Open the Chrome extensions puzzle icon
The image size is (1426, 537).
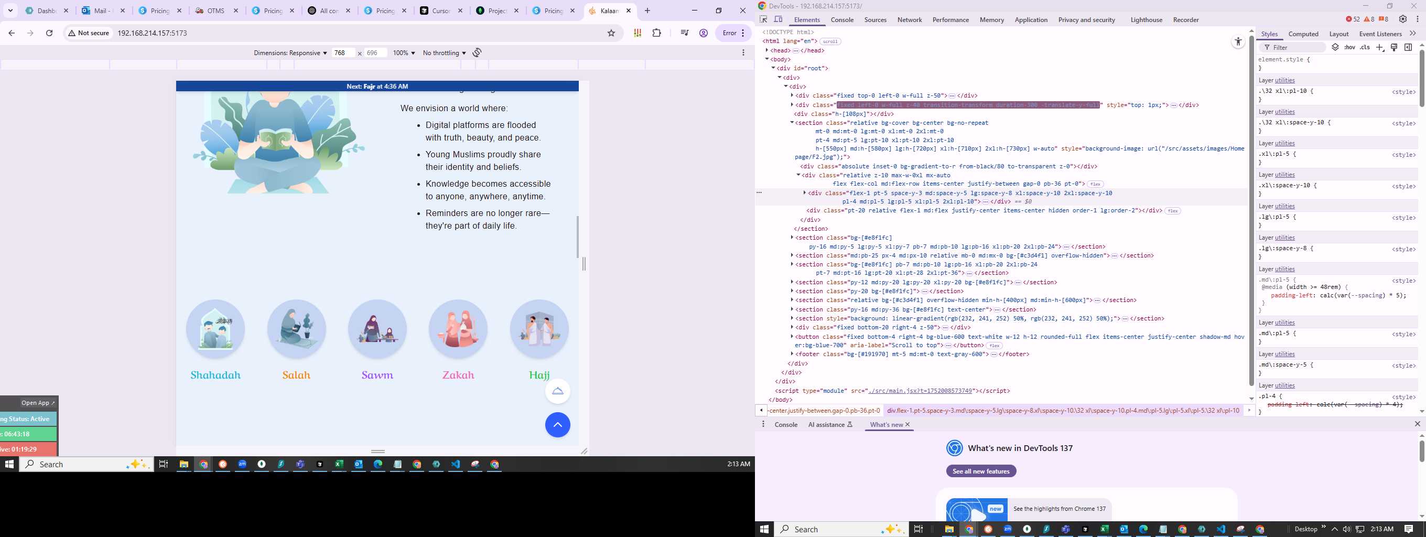(x=656, y=33)
